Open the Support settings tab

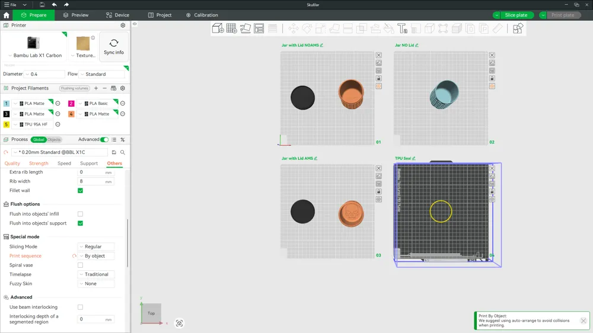(x=89, y=164)
